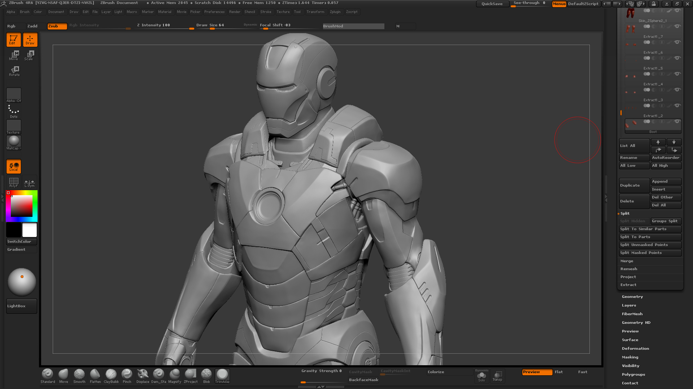Expand the FiberMesh subpalette
Image resolution: width=693 pixels, height=389 pixels.
click(x=632, y=314)
